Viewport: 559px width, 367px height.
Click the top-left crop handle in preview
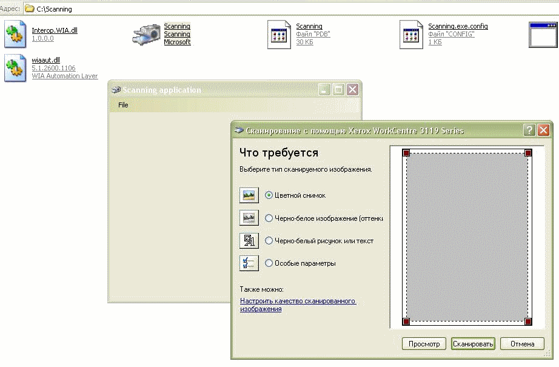[406, 153]
